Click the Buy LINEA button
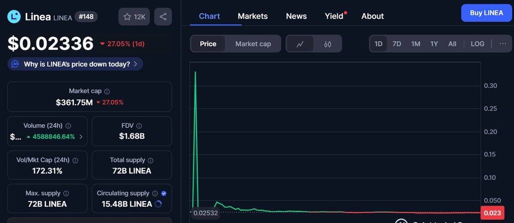The height and width of the screenshot is (223, 514). click(487, 13)
